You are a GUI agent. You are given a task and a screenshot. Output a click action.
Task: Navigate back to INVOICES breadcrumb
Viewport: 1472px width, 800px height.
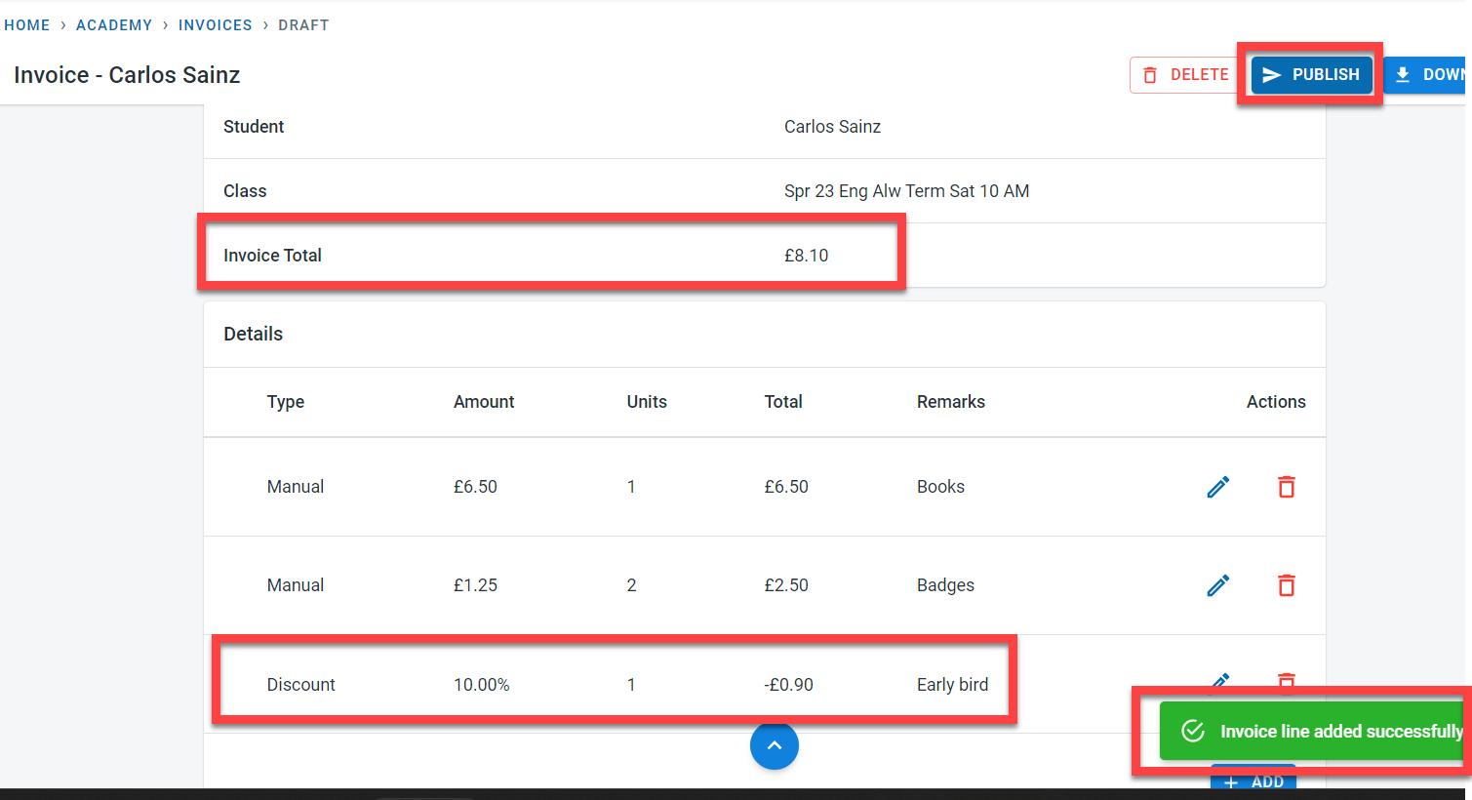click(216, 25)
